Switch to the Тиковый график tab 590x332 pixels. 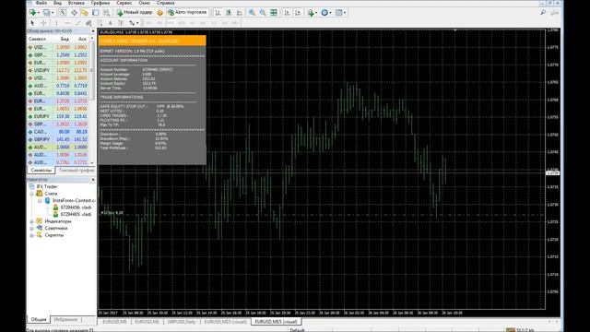[77, 171]
